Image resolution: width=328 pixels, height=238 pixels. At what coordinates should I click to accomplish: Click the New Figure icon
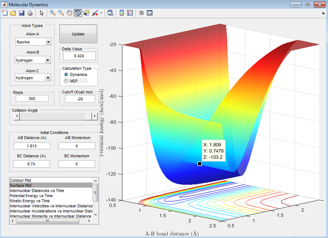click(5, 13)
